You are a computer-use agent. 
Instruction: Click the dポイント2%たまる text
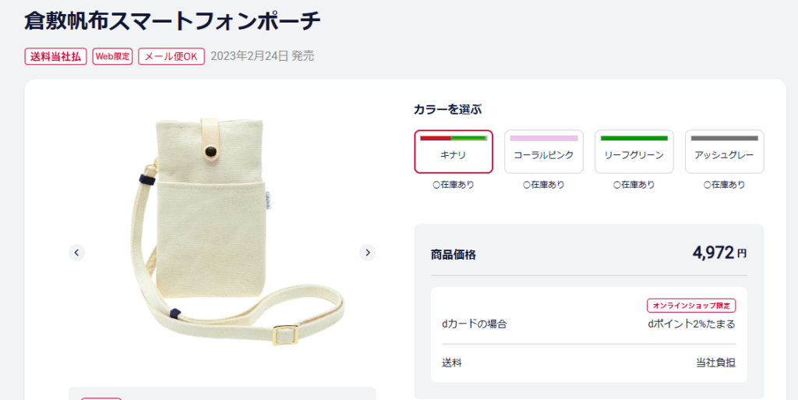tap(691, 324)
